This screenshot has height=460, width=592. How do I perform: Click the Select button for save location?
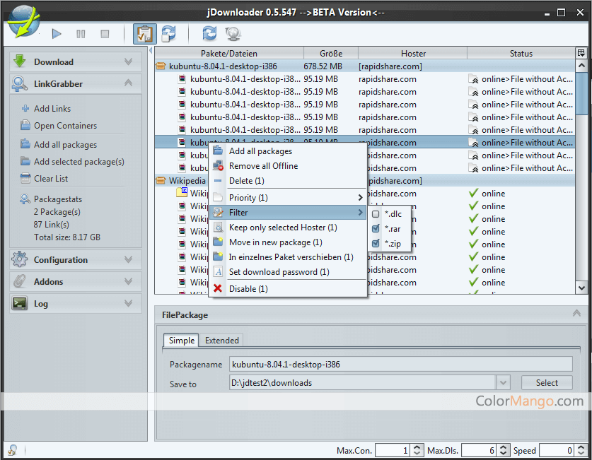tap(547, 382)
